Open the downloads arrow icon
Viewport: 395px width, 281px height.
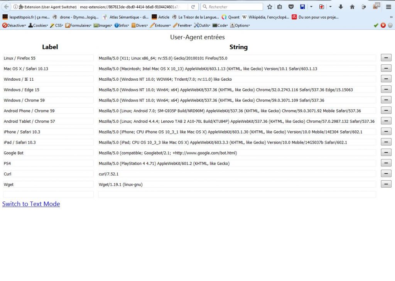(x=341, y=7)
